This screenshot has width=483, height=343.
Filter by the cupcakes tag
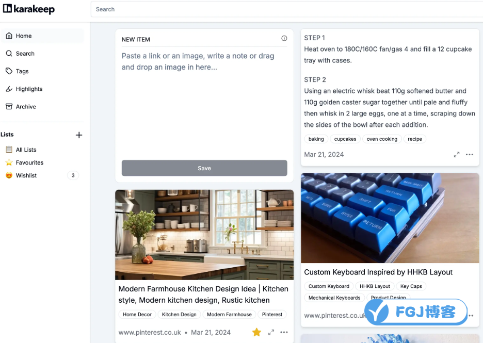[x=345, y=139]
